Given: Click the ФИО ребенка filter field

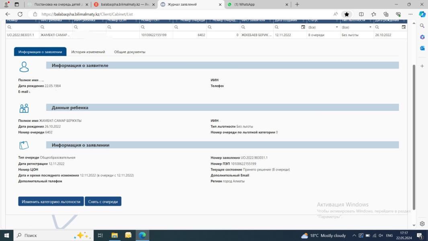Looking at the screenshot, I should (x=56, y=27).
